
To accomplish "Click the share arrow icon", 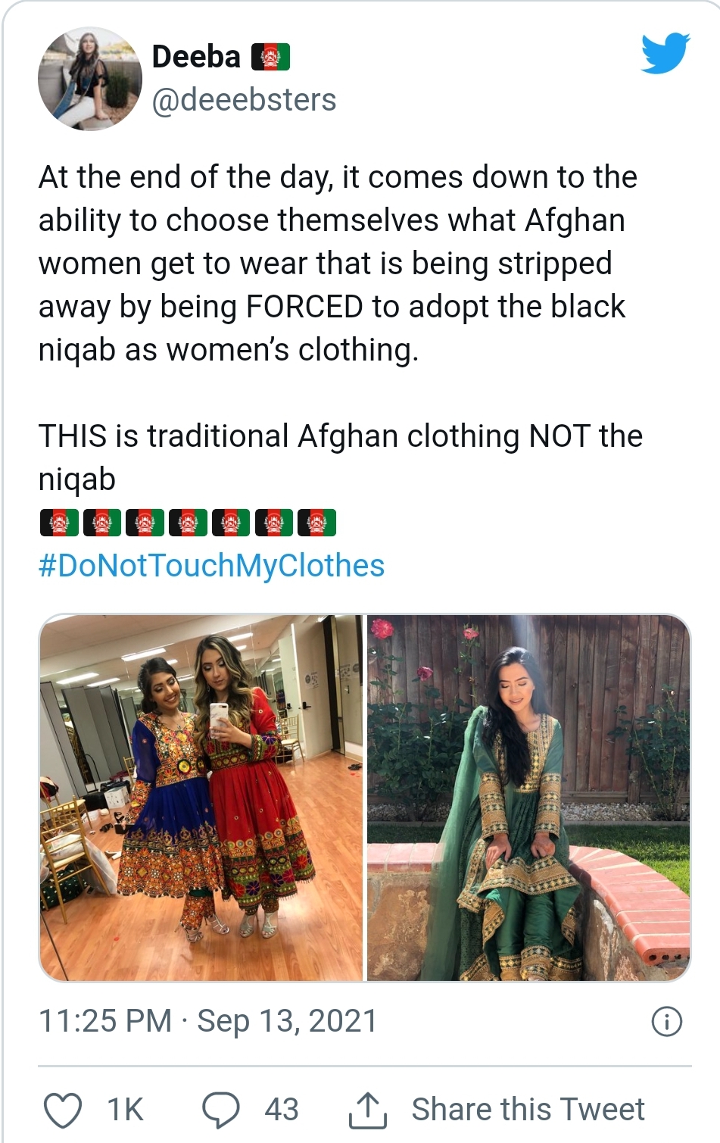I will coord(367,1110).
